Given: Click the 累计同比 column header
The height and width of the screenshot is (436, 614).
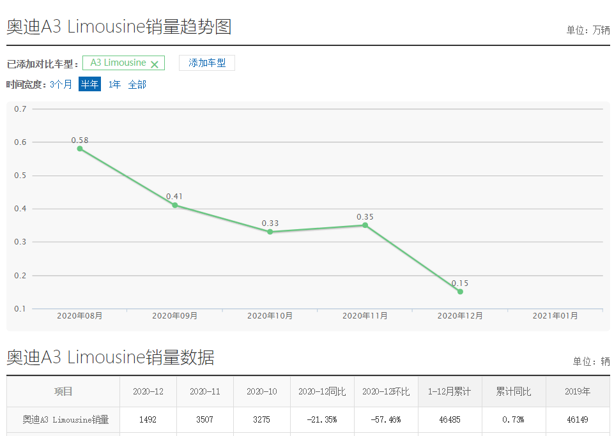Looking at the screenshot, I should (514, 391).
